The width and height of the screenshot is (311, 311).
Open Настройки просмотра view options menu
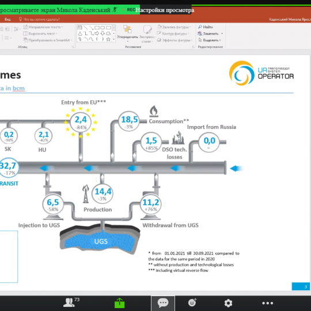click(x=165, y=10)
